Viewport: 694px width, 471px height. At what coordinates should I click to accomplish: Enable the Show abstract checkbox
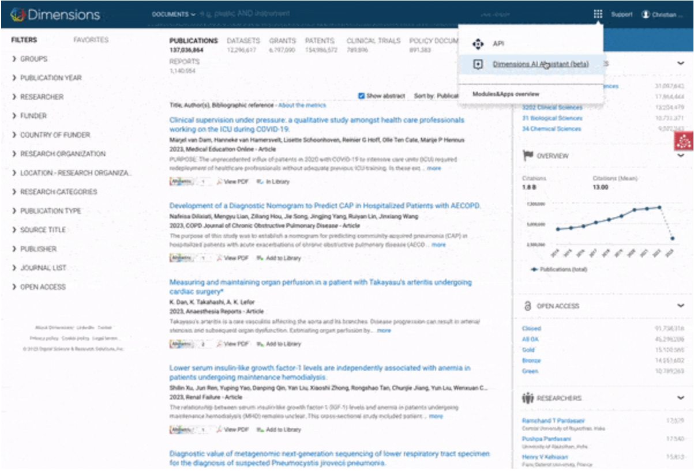[361, 96]
